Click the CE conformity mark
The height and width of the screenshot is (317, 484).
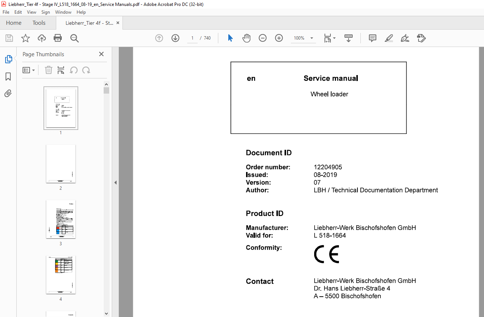(326, 254)
